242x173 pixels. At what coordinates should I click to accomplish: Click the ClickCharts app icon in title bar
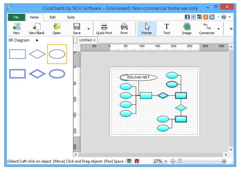click(x=10, y=8)
